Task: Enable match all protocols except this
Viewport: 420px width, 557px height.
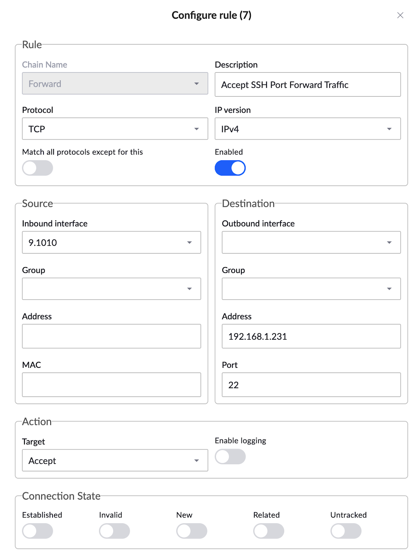Action: (x=37, y=168)
